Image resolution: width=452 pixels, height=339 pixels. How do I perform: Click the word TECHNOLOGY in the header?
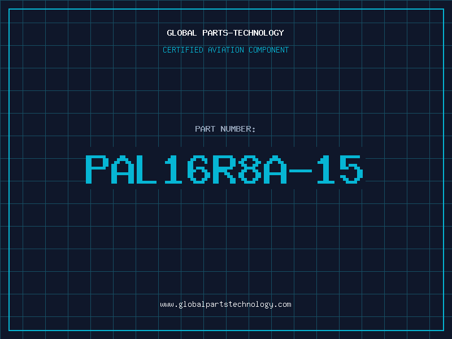[x=259, y=33]
